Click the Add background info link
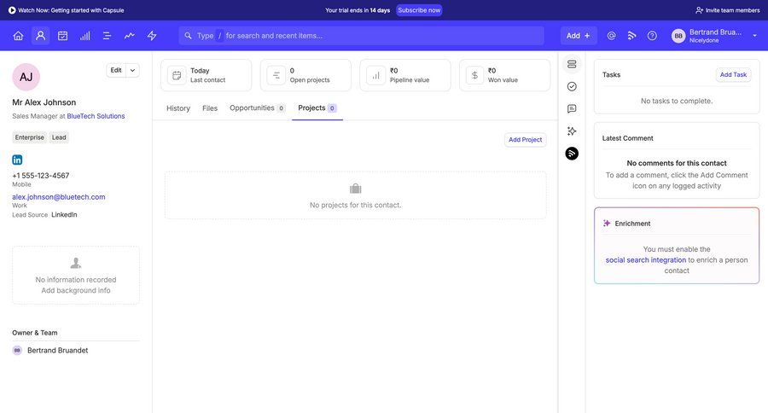This screenshot has width=768, height=413. [x=76, y=290]
